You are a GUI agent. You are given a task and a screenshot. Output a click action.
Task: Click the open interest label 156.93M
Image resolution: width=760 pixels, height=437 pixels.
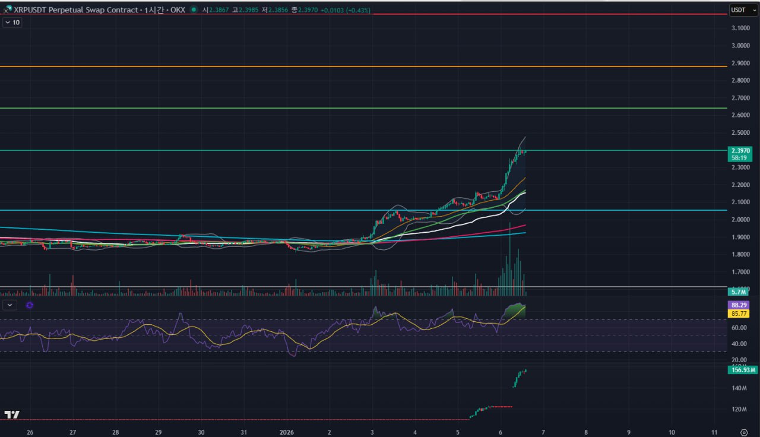click(x=743, y=370)
